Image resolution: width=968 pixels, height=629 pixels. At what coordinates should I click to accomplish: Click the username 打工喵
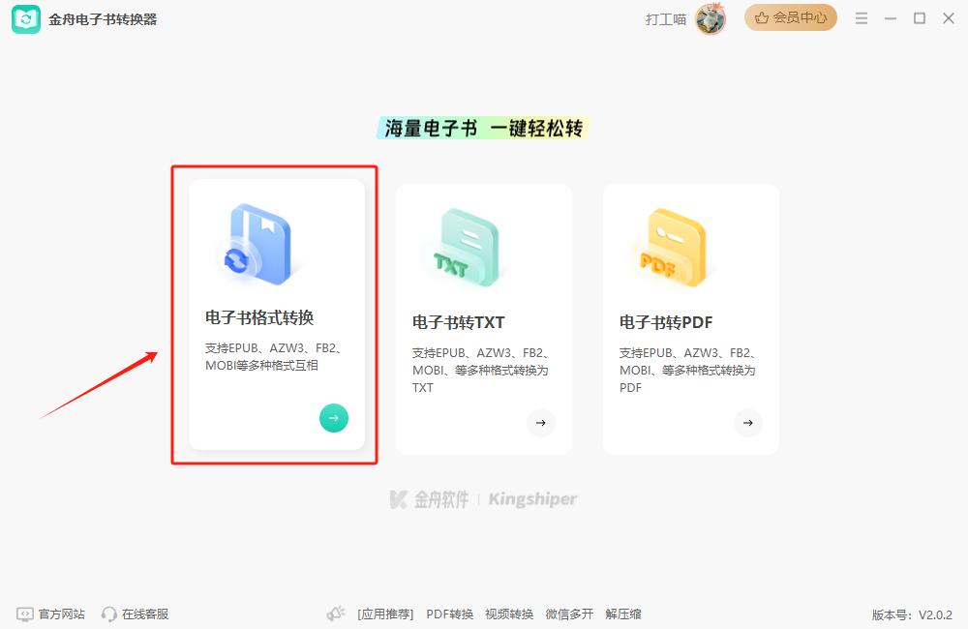point(668,17)
